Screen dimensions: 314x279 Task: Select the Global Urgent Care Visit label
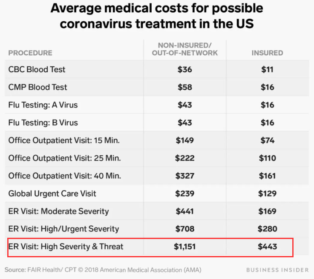[x=52, y=194]
